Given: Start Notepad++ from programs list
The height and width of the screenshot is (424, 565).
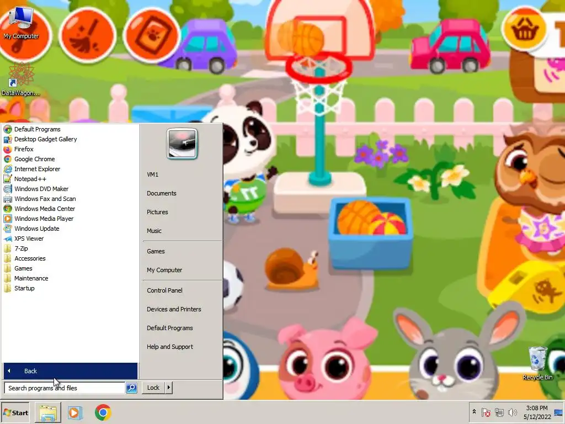Looking at the screenshot, I should tap(30, 179).
